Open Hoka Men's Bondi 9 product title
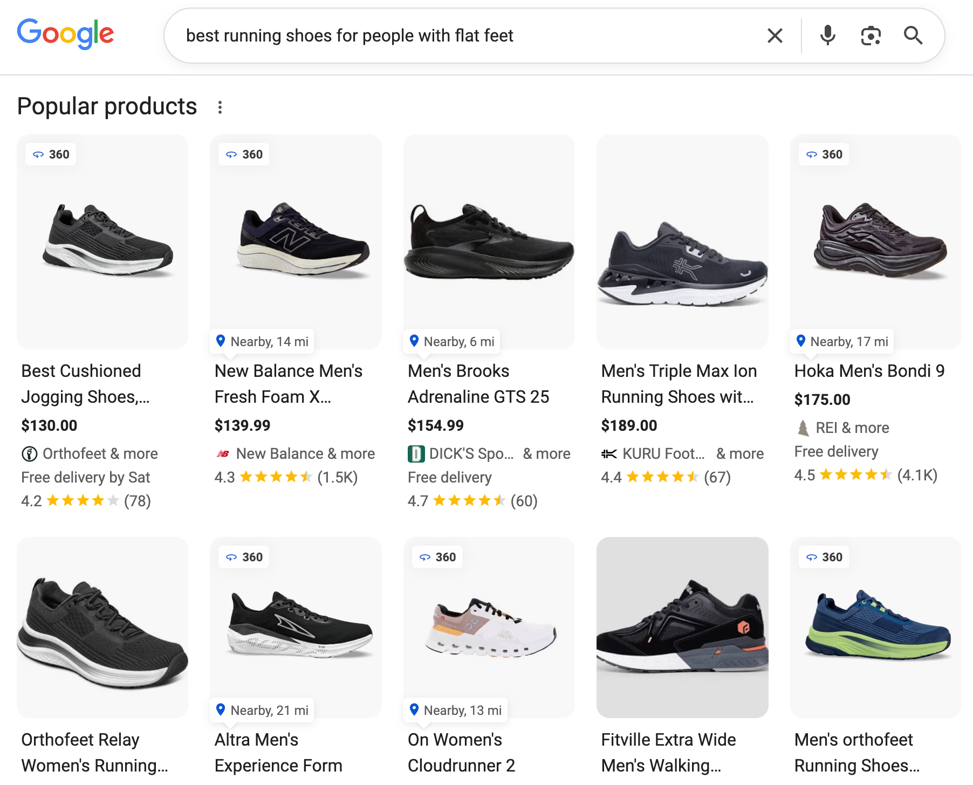 point(869,371)
